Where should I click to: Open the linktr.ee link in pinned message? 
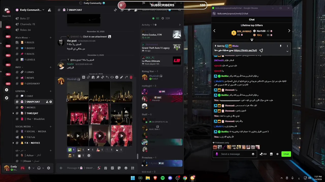[245, 50]
